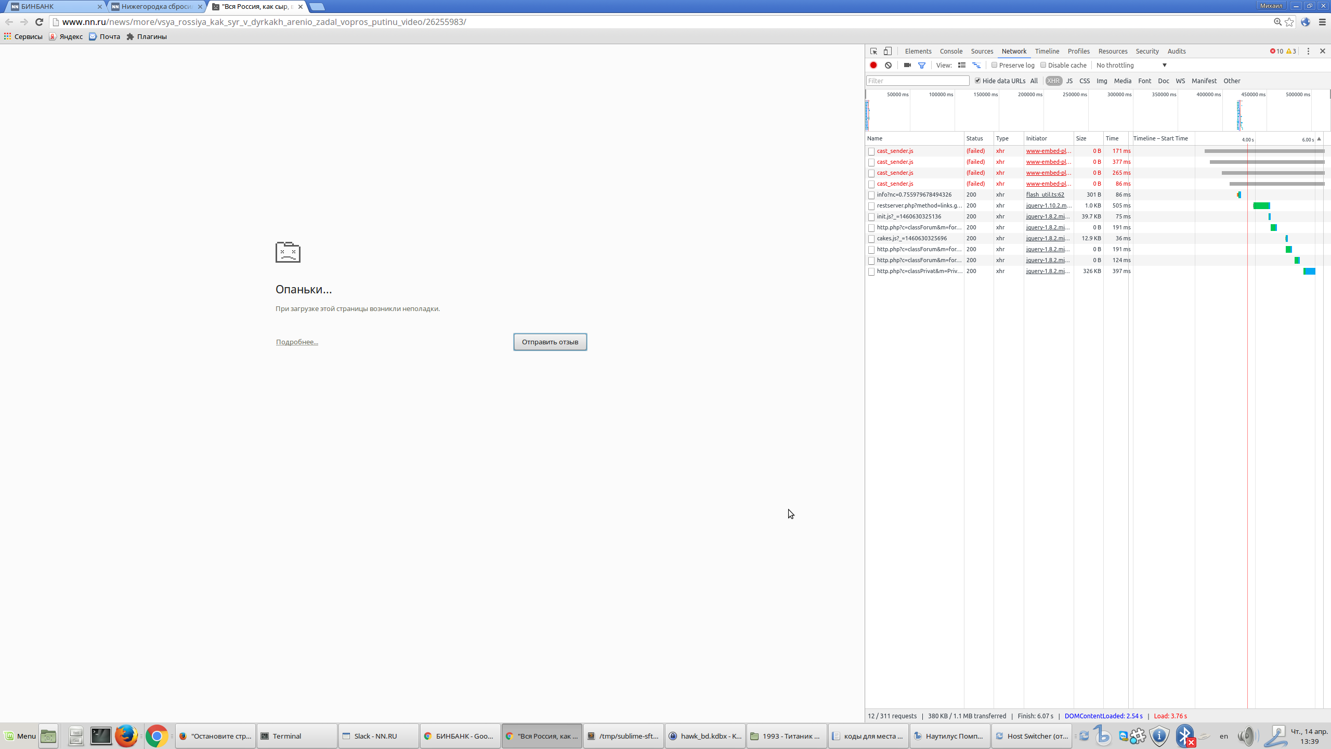
Task: Switch to large request rows view icon
Action: [962, 65]
